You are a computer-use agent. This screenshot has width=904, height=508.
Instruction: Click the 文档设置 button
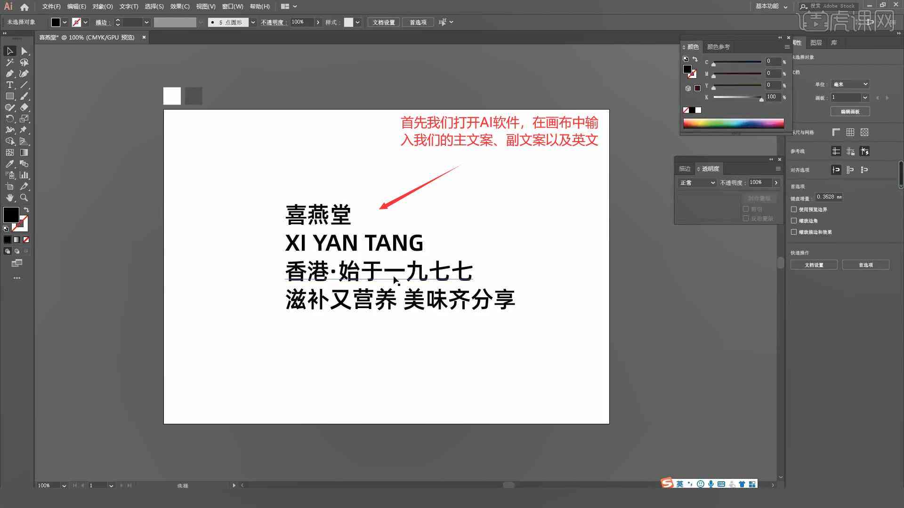coord(814,265)
